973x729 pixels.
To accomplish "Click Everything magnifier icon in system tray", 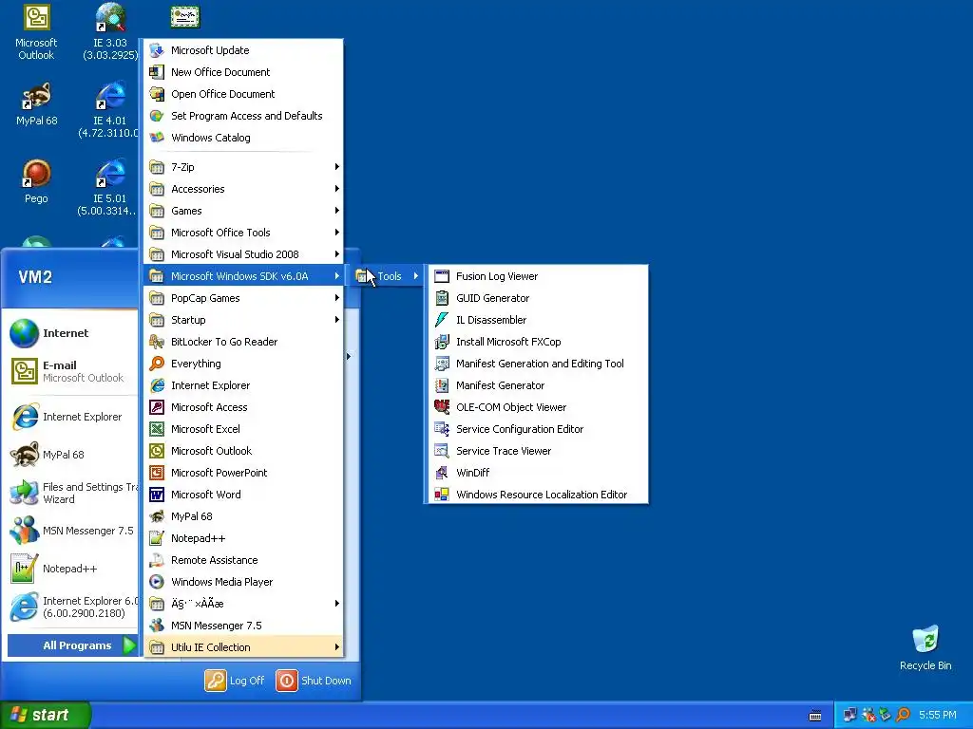I will point(903,715).
